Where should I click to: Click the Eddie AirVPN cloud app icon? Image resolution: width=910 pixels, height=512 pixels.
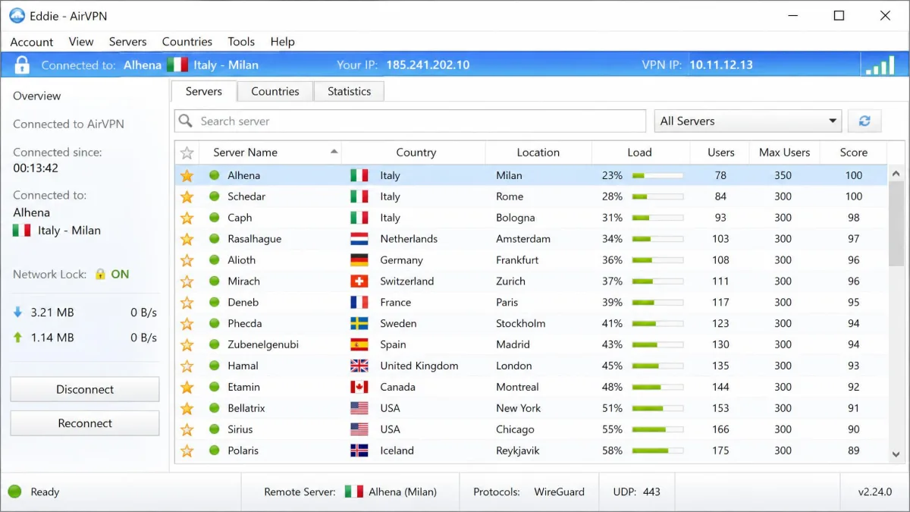point(17,15)
